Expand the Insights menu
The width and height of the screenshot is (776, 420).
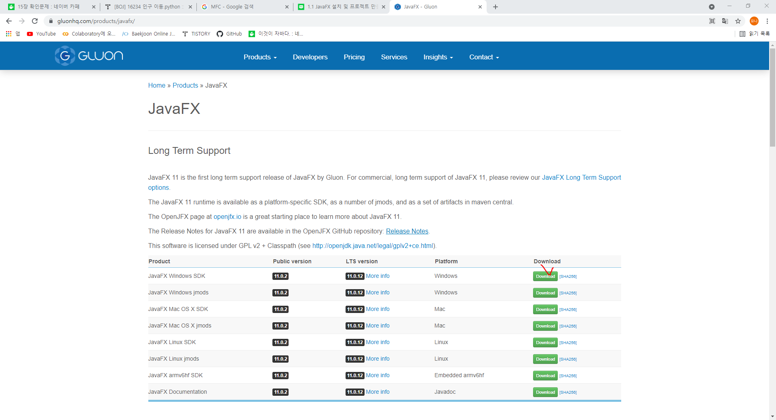438,57
